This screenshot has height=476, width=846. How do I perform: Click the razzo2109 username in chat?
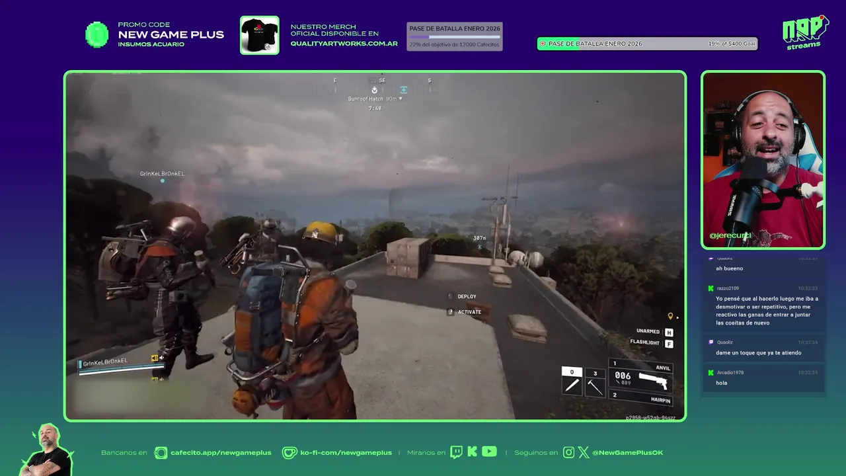click(x=727, y=288)
